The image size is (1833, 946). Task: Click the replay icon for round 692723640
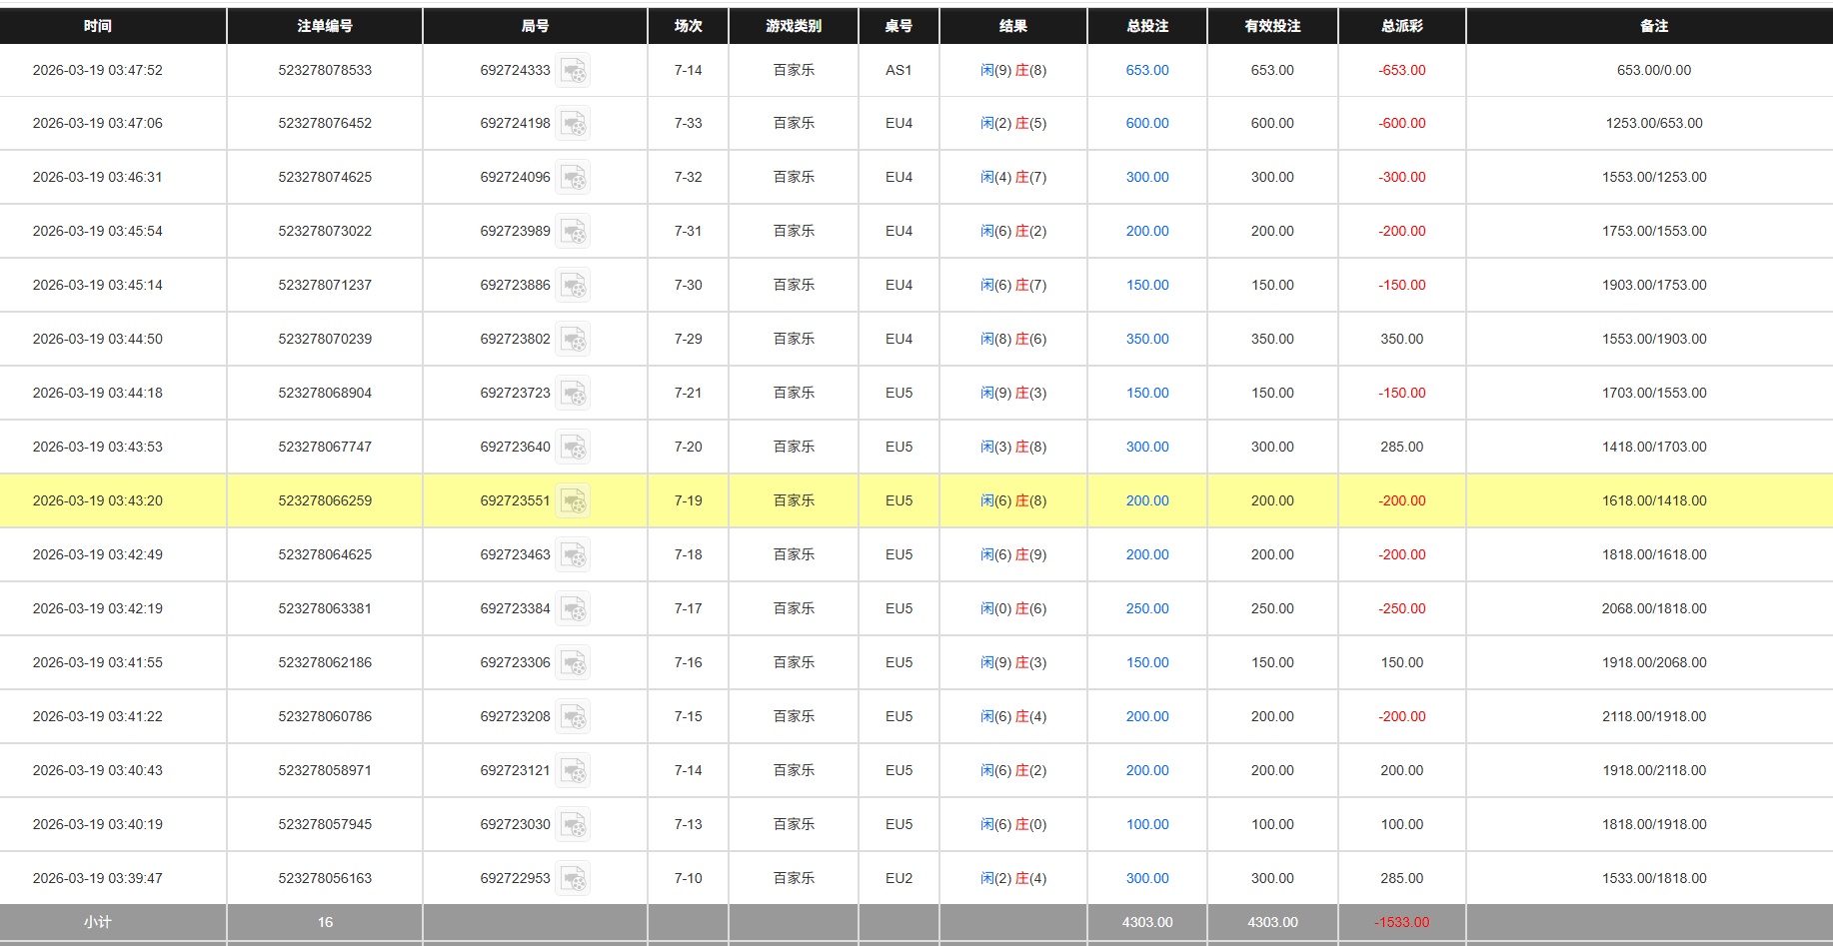573,447
